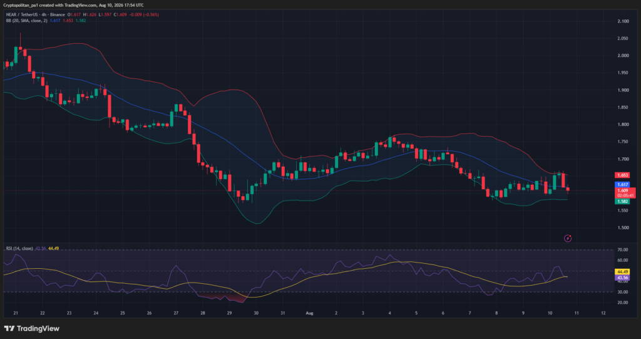Click the 21 date label on time axis

tap(16, 313)
